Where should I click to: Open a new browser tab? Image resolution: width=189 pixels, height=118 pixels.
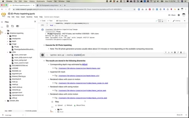pos(65,5)
